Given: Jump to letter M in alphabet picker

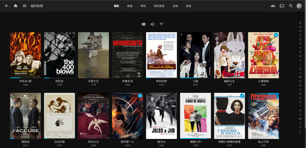Looking at the screenshot, I should (300, 77).
